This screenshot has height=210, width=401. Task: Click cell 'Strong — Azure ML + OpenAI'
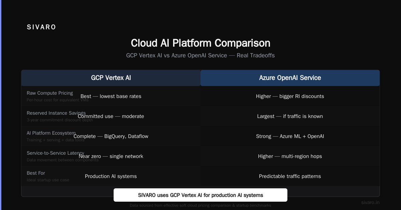point(290,136)
